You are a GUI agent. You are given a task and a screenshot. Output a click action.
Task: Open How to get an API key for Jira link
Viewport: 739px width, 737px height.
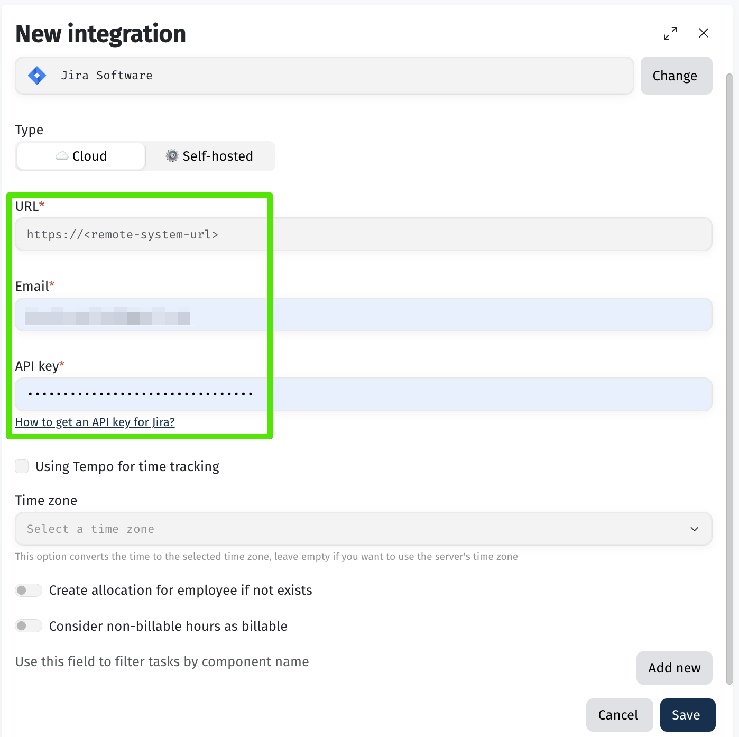point(95,422)
